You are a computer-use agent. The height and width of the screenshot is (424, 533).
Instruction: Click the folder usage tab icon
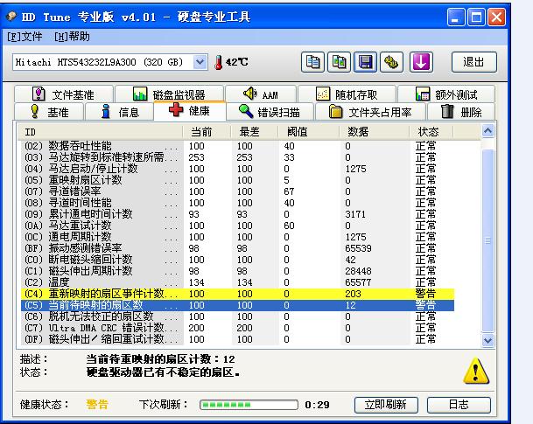point(335,112)
